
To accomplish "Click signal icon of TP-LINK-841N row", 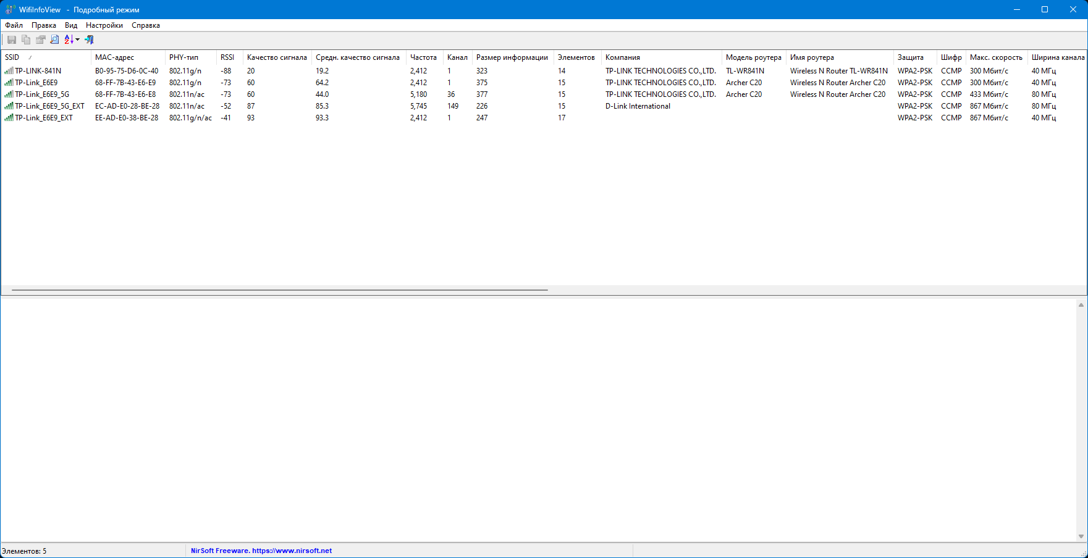I will [9, 71].
